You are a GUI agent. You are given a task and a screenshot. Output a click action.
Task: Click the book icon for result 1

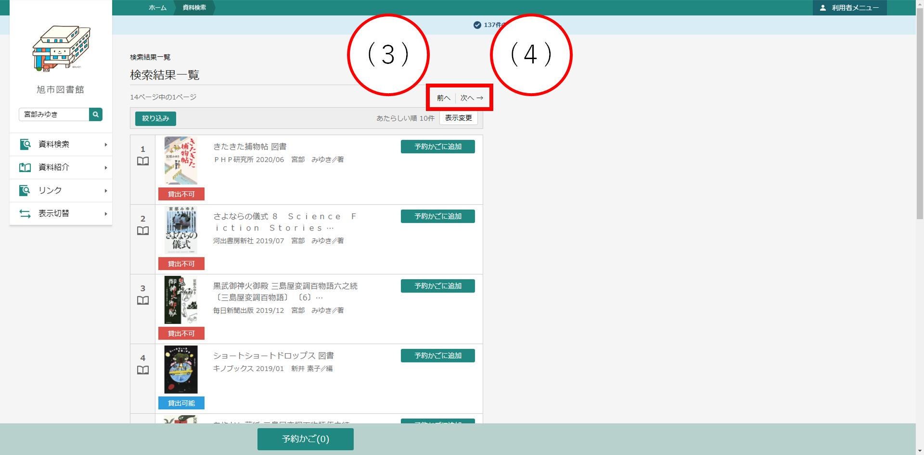143,161
